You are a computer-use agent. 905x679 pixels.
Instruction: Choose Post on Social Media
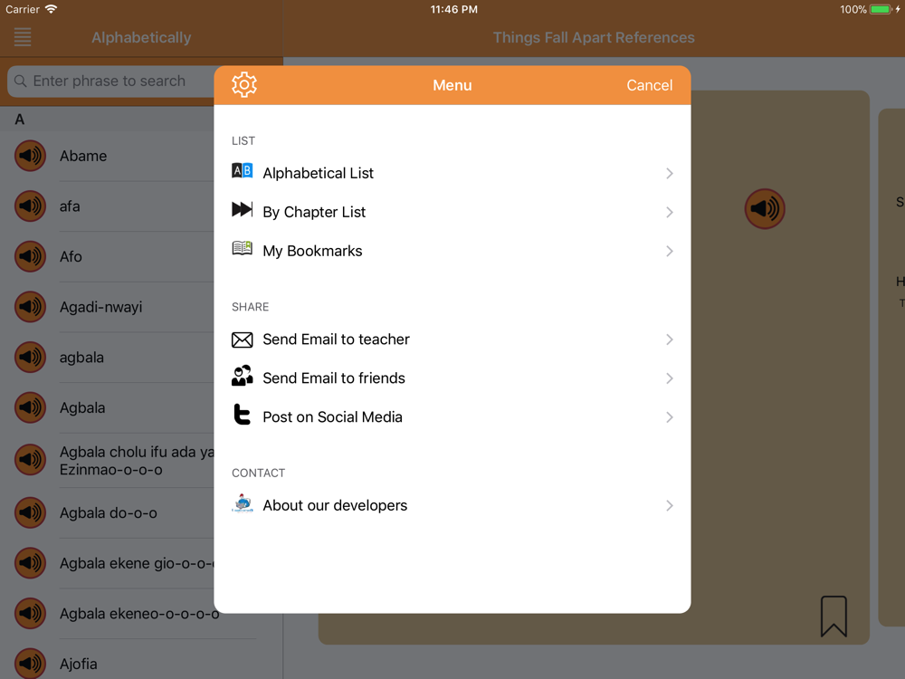452,416
